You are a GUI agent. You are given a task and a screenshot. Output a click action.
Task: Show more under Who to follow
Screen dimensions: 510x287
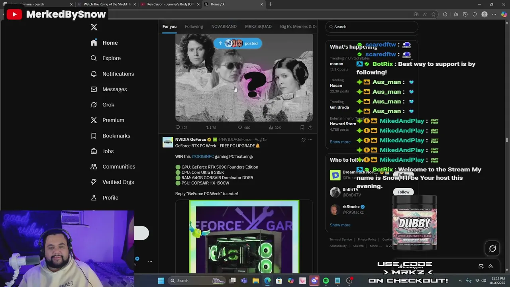340,225
